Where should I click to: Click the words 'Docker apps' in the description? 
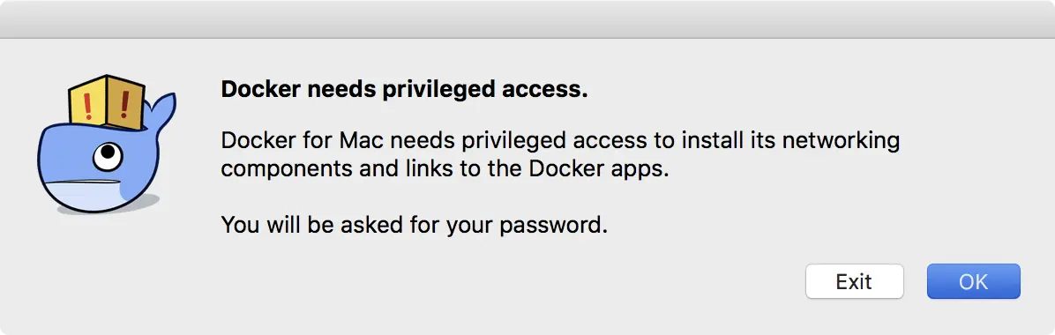598,169
